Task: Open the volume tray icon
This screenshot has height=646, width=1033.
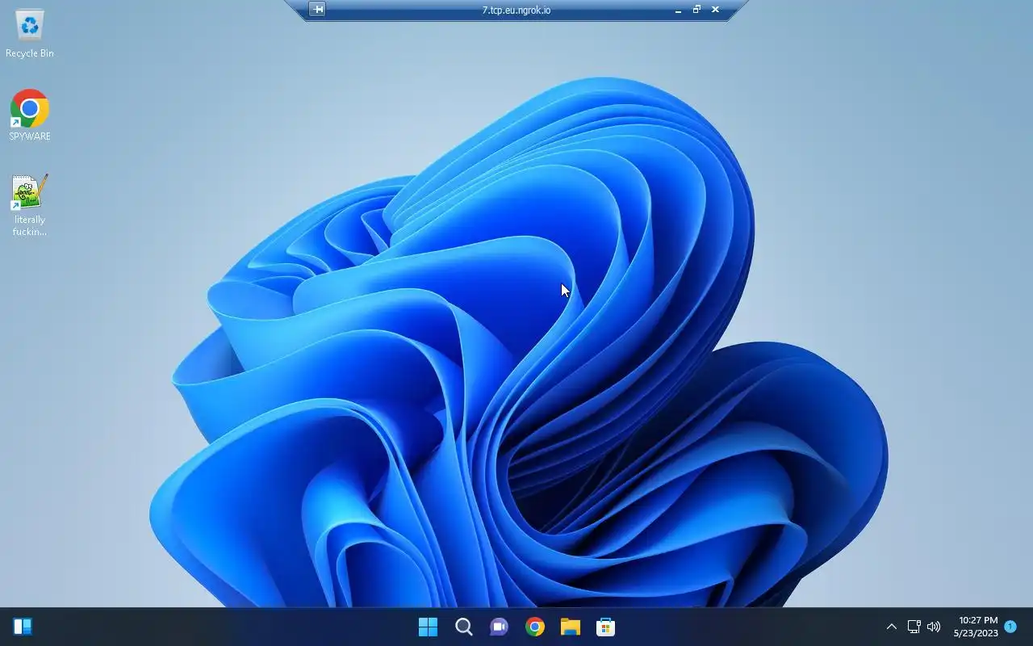Action: (934, 627)
